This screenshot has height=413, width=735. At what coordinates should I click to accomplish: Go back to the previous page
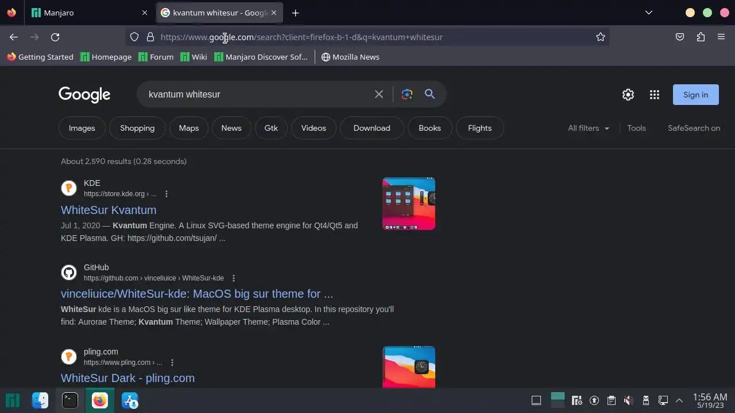coord(14,37)
